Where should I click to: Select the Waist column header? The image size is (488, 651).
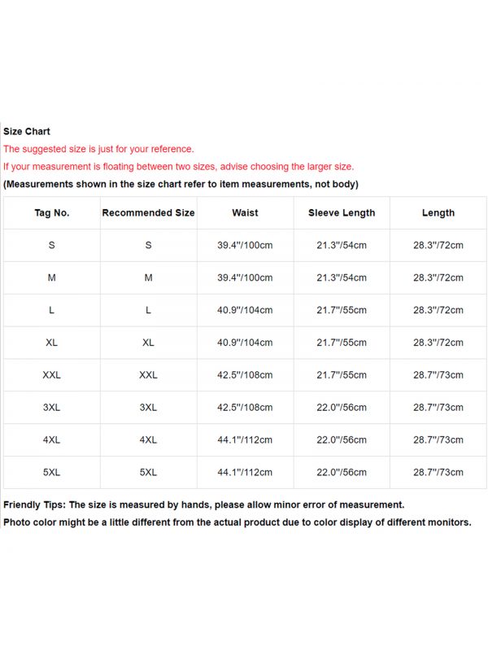(x=245, y=212)
